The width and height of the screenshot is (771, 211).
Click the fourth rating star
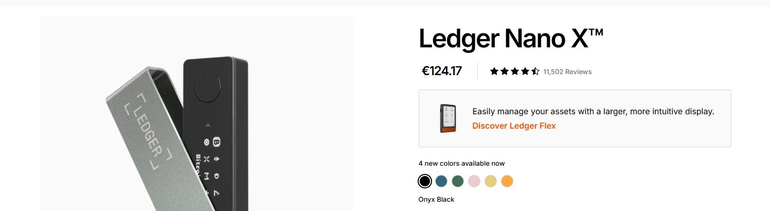[x=525, y=72]
